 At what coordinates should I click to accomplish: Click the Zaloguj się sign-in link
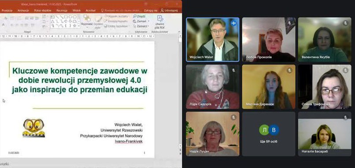point(150,11)
